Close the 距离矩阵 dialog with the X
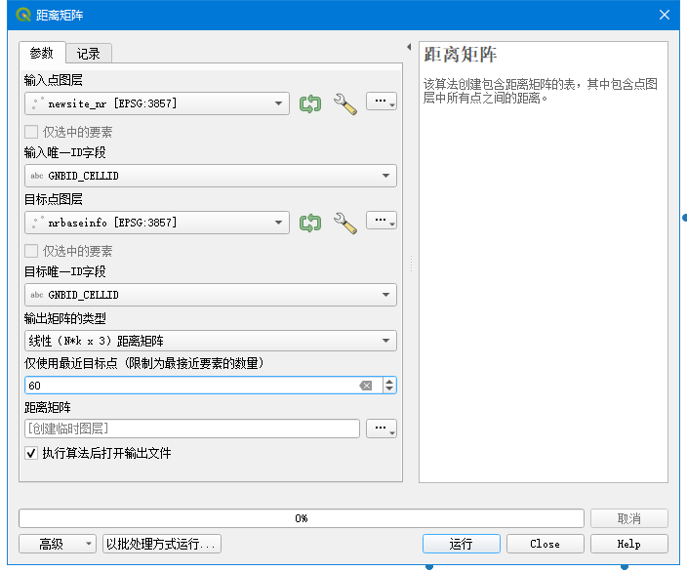Screen dimensions: 687x572 (x=665, y=15)
